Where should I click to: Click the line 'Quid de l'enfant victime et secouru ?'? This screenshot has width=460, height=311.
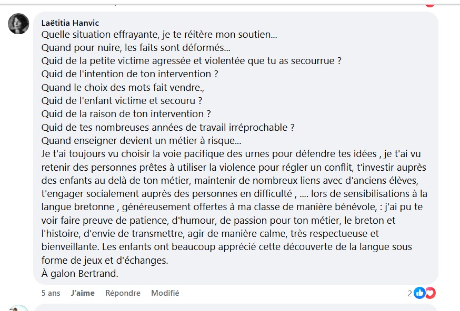[122, 100]
